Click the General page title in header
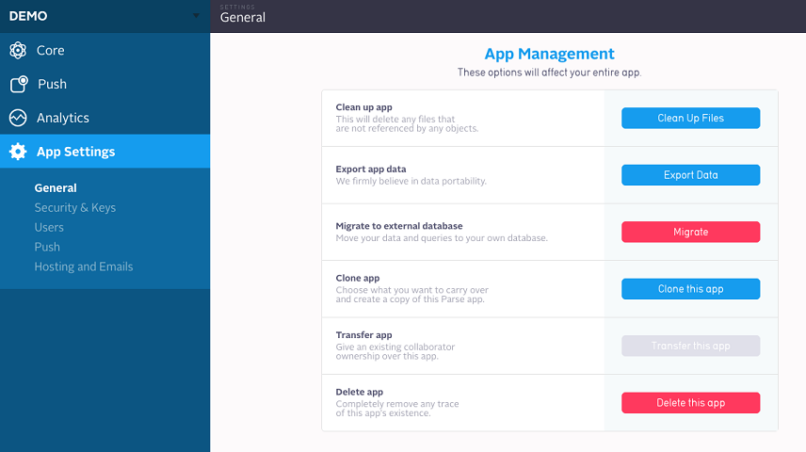This screenshot has width=806, height=452. coord(243,18)
